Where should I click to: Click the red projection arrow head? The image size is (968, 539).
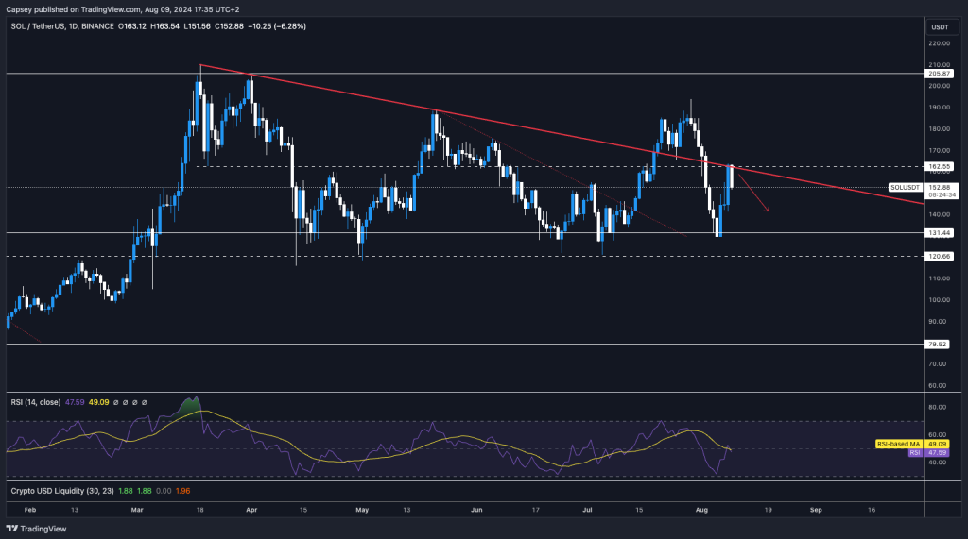[767, 209]
